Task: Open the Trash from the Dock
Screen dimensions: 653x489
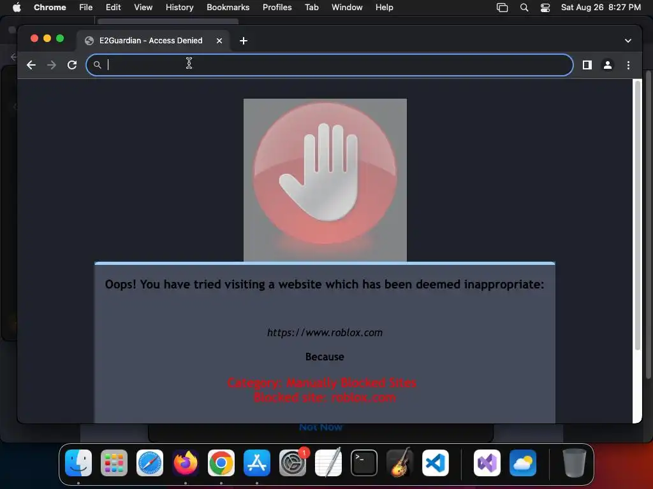Action: (x=575, y=463)
